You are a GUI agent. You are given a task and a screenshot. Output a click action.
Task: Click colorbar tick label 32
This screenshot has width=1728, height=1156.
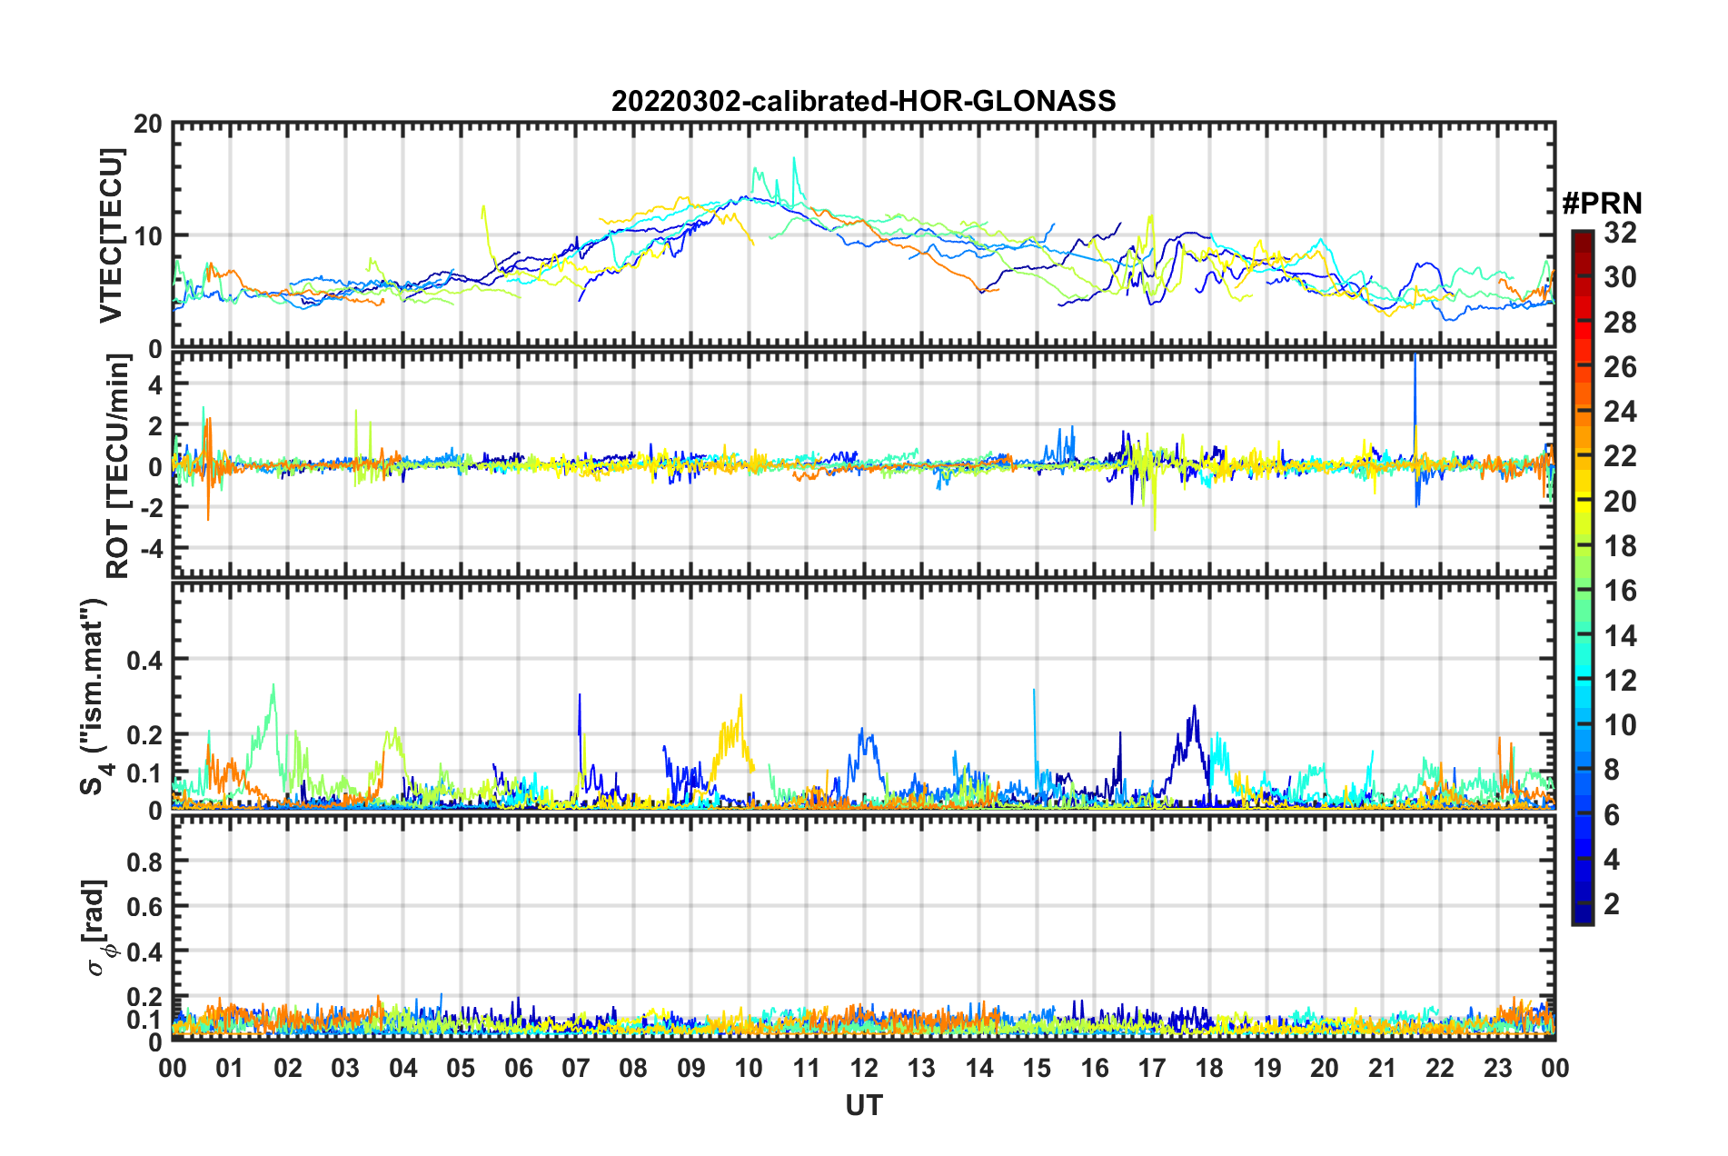click(x=1620, y=233)
